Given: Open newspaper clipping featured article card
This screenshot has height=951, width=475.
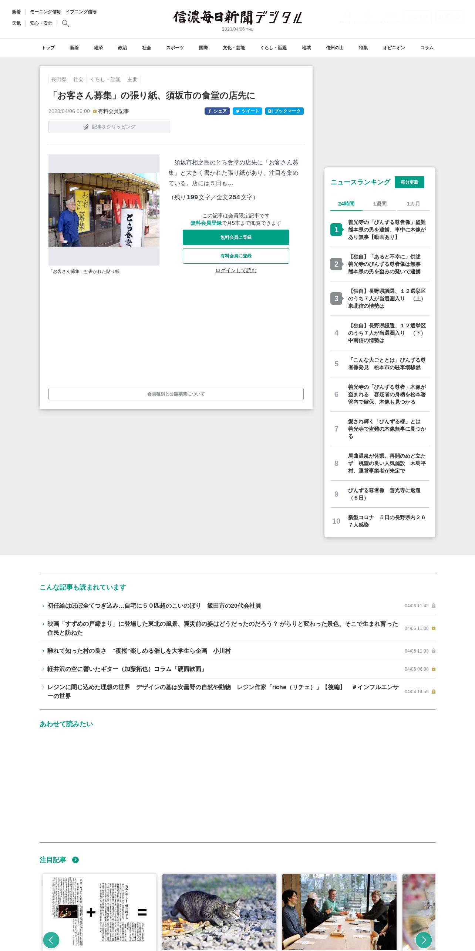Looking at the screenshot, I should [x=100, y=911].
